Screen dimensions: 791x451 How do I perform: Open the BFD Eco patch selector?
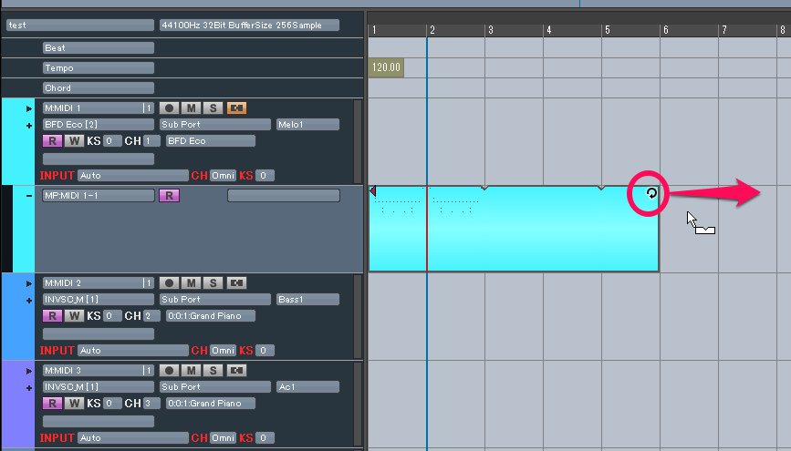(x=211, y=141)
